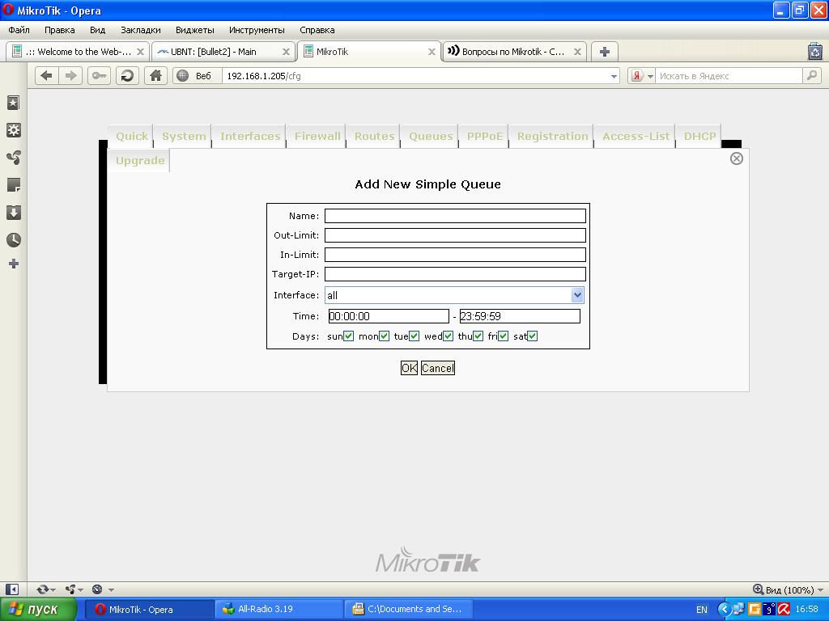
Task: Go back with the browser back arrow
Action: tap(46, 76)
